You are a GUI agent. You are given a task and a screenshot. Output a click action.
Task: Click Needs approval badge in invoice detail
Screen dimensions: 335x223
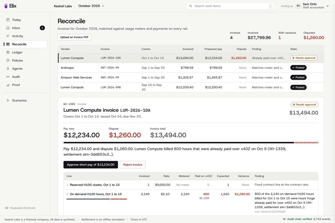tap(304, 105)
